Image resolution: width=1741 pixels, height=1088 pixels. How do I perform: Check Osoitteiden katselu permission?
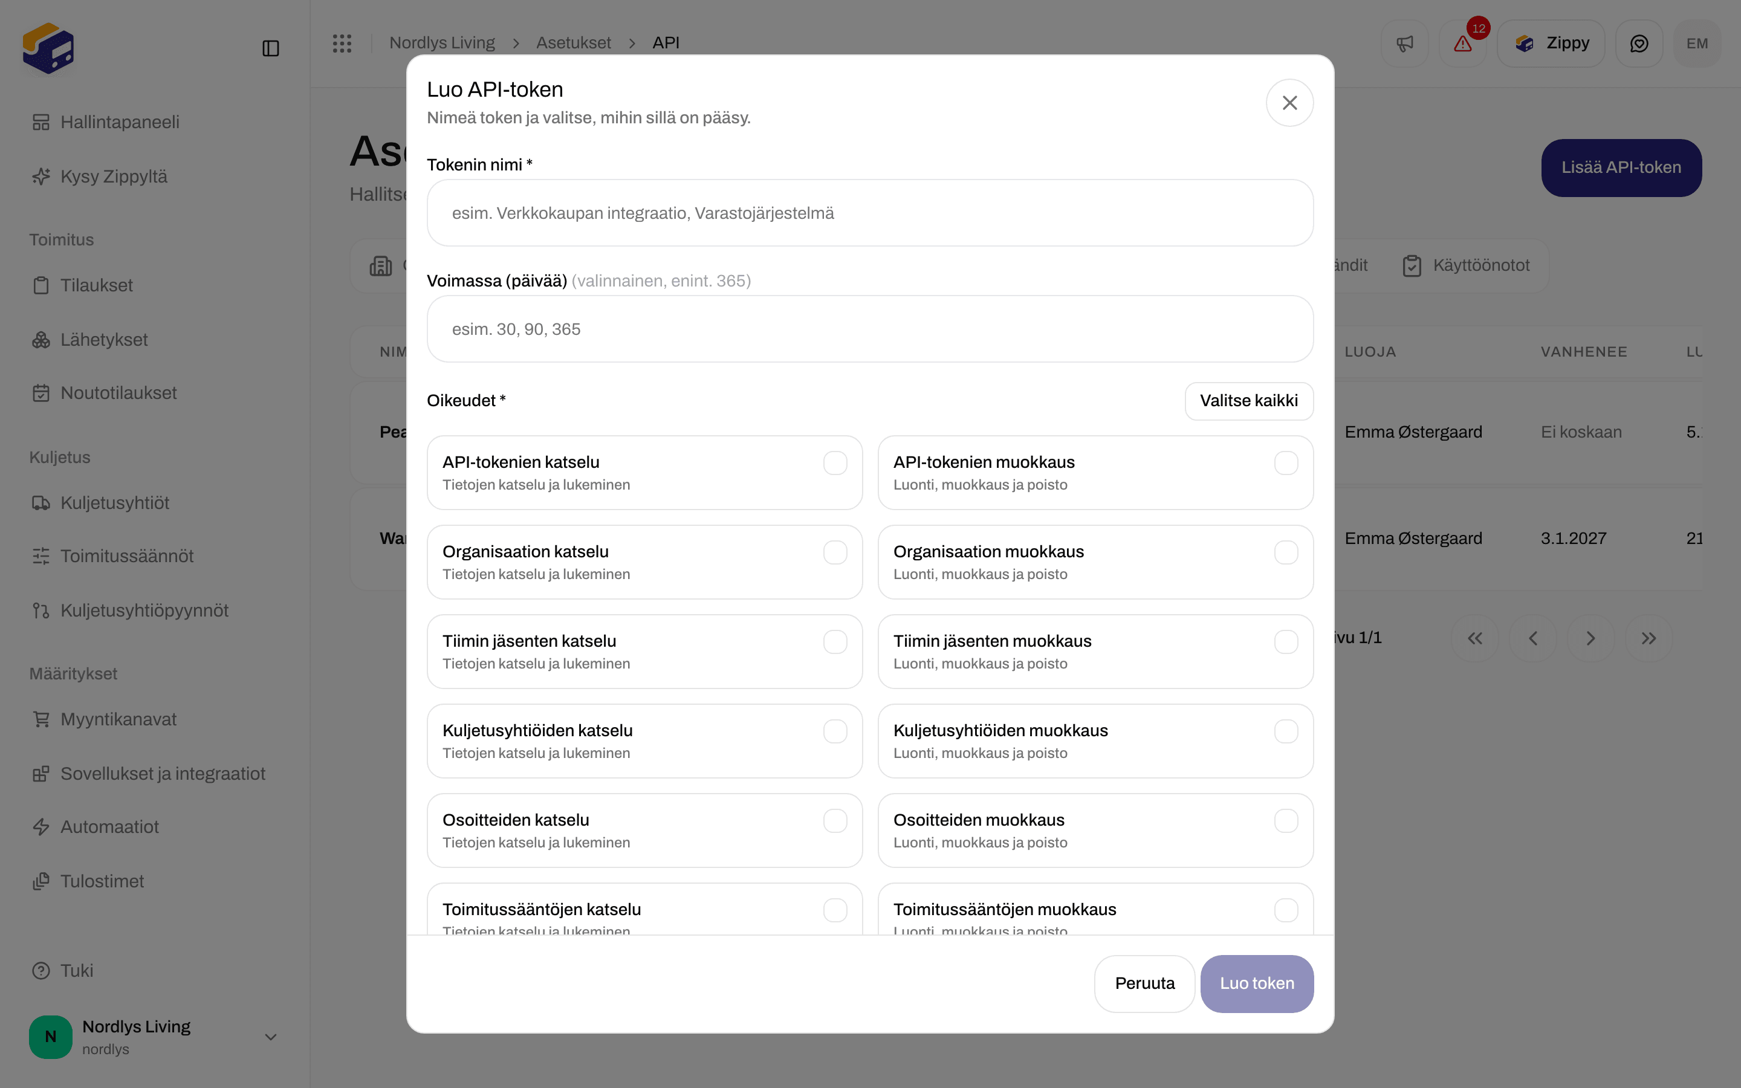(834, 821)
